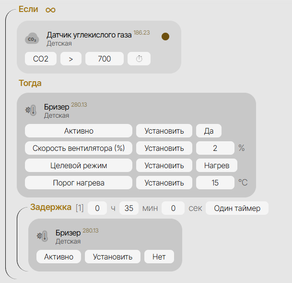This screenshot has height=283, width=292.
Task: Toggle the Да value for Активно
Action: (209, 131)
